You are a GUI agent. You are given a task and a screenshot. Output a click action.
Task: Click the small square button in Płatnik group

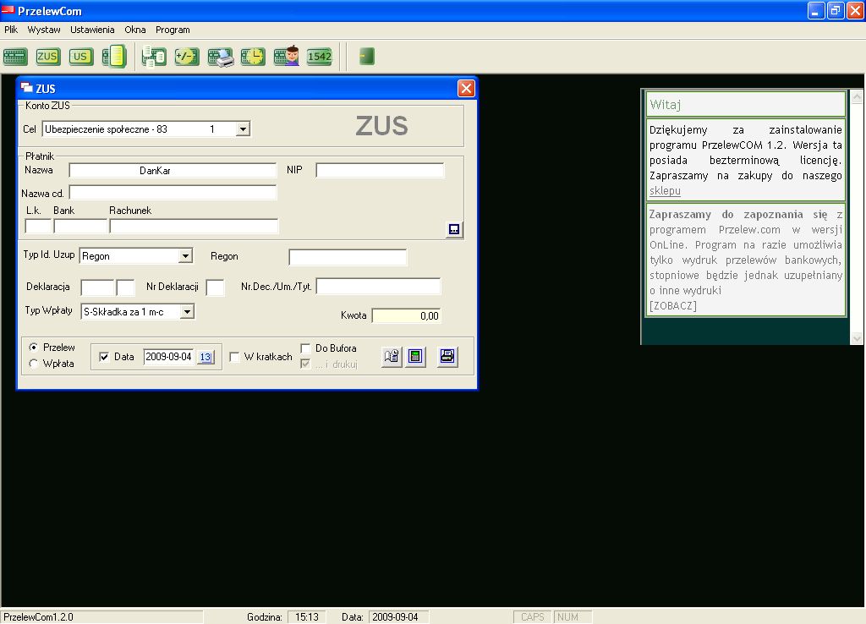[454, 229]
